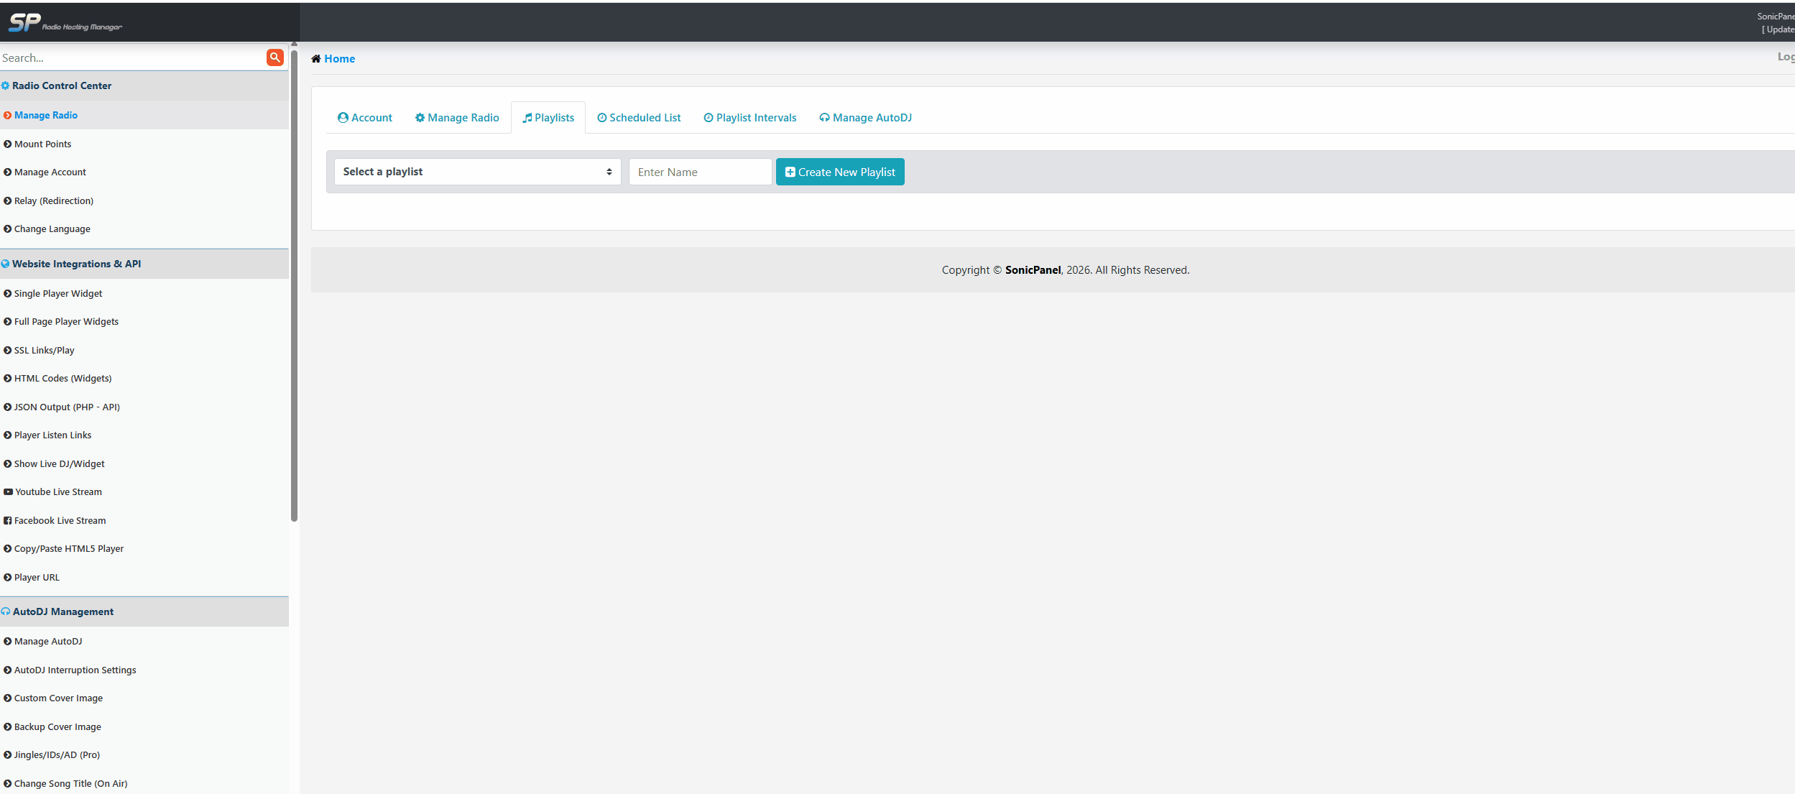Viewport: 1795px width, 794px height.
Task: Open the Playlist Intervals tab
Action: (749, 118)
